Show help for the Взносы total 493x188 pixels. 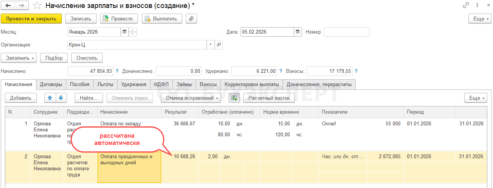356,71
